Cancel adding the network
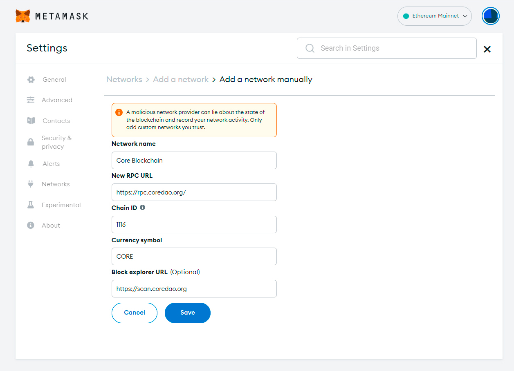 click(x=135, y=313)
